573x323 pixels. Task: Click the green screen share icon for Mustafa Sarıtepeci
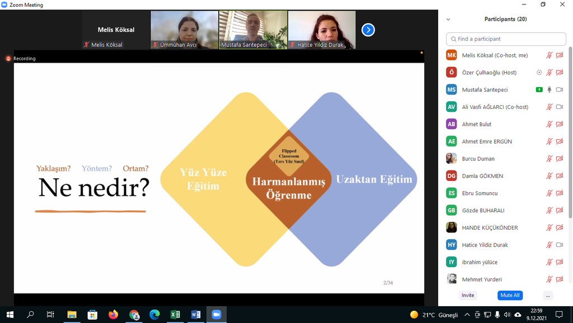[539, 89]
